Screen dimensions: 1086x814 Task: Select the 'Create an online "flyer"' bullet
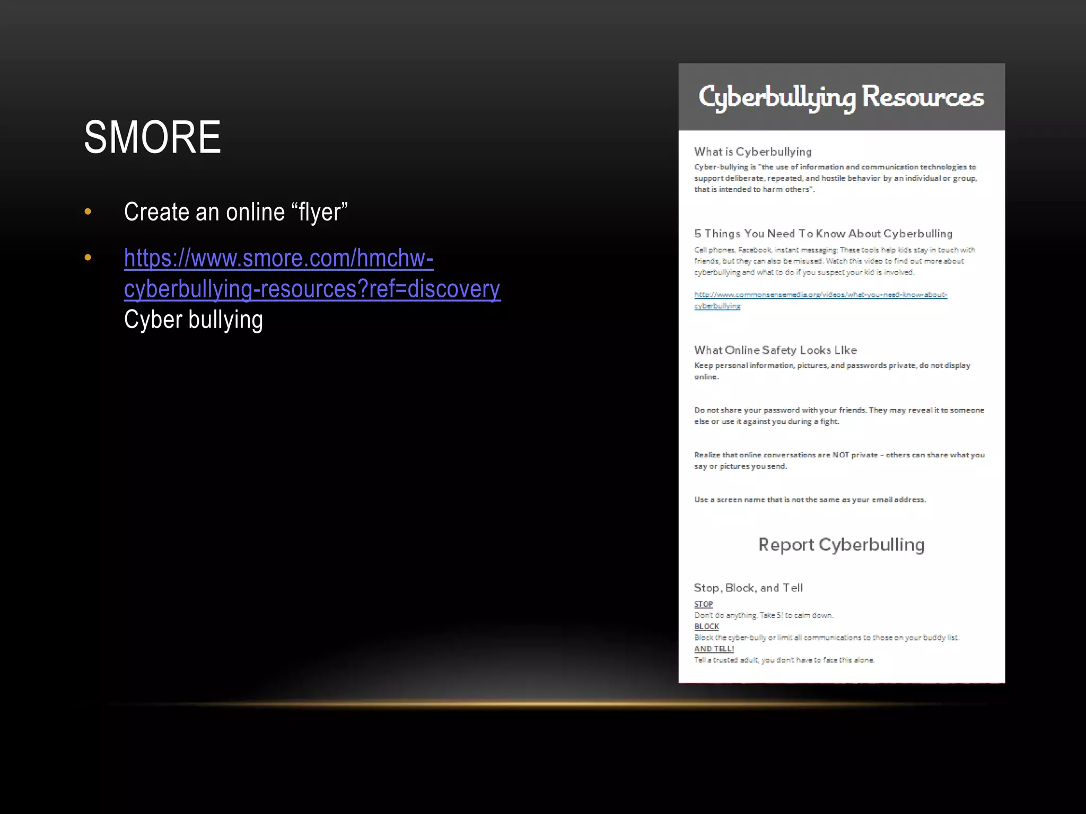point(235,211)
